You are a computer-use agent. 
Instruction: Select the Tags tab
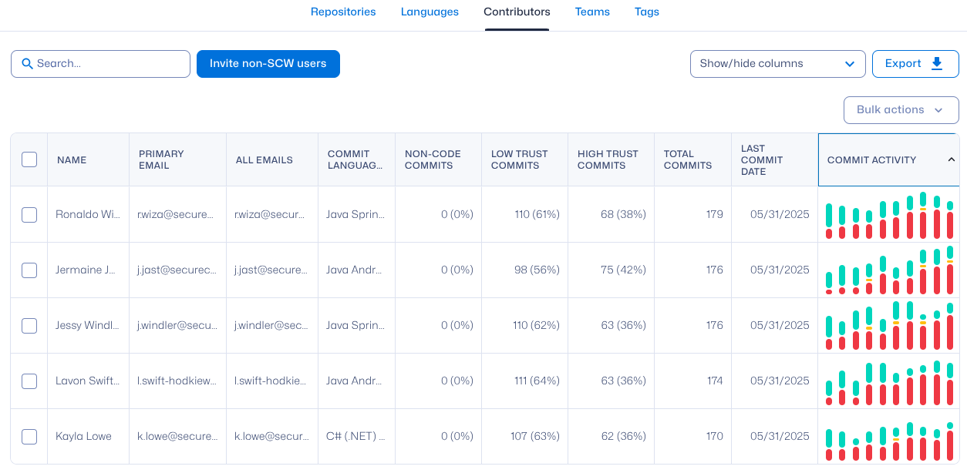[x=647, y=12]
